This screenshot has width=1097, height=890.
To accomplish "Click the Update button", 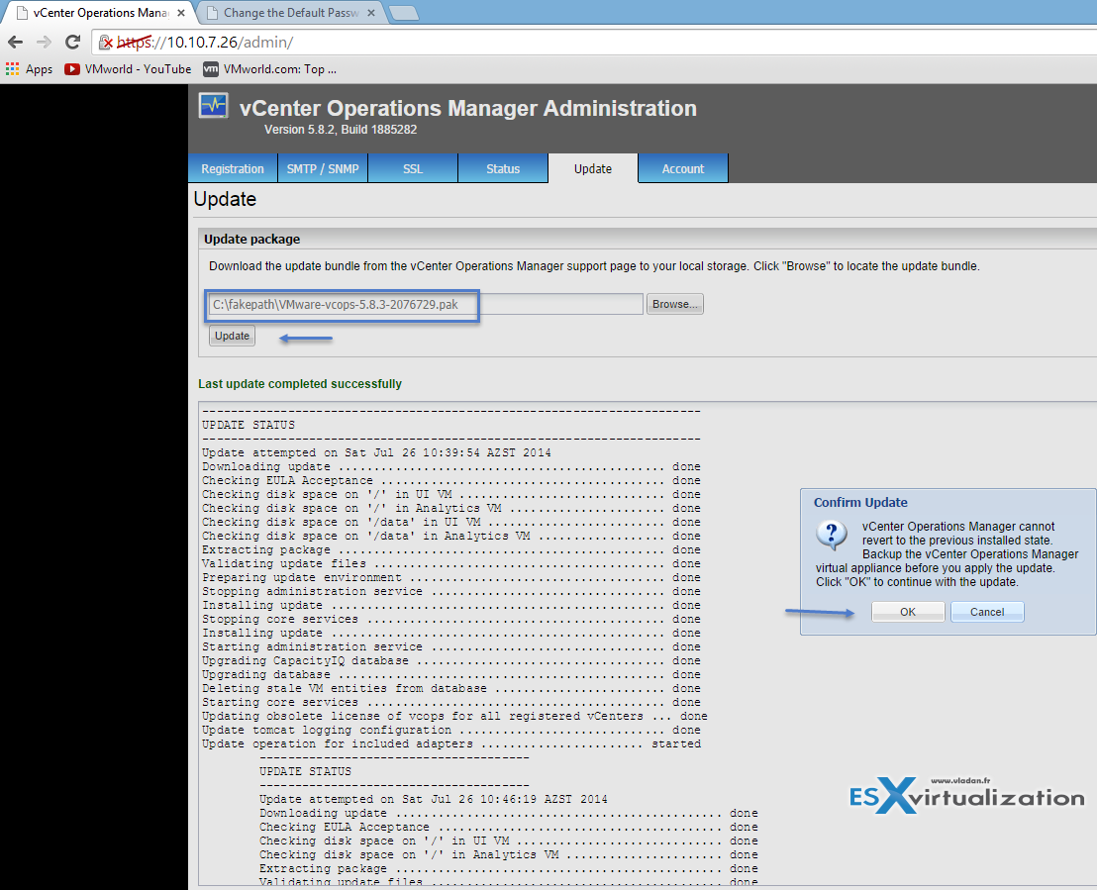I will click(232, 336).
